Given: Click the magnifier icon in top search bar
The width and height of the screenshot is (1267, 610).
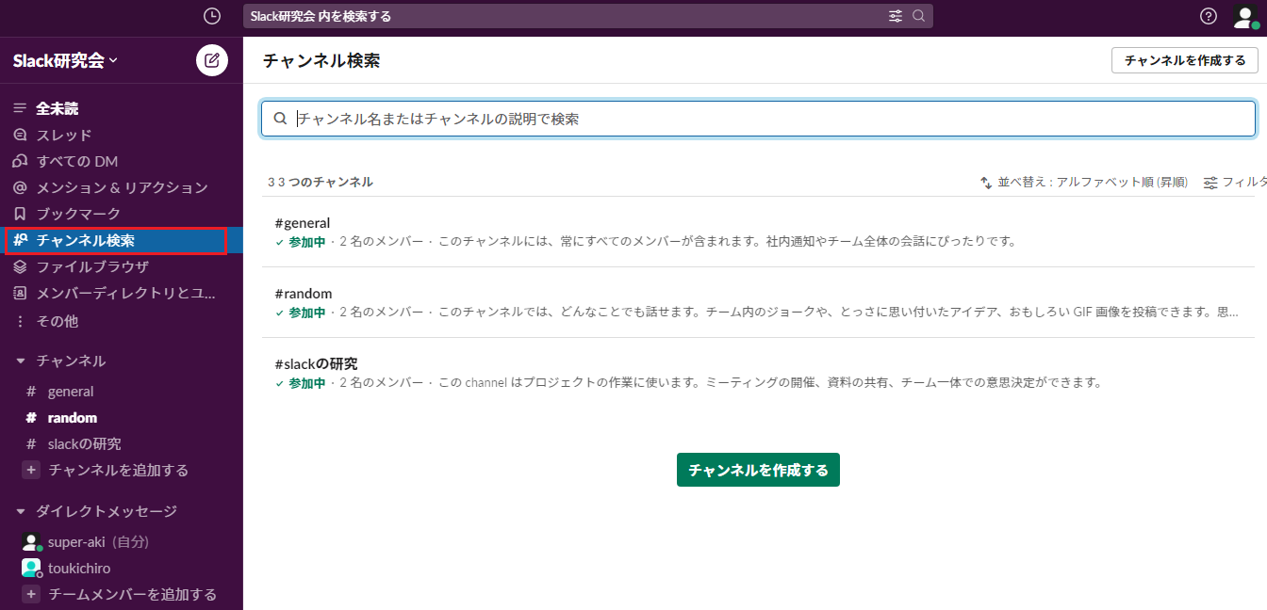Looking at the screenshot, I should click(919, 16).
